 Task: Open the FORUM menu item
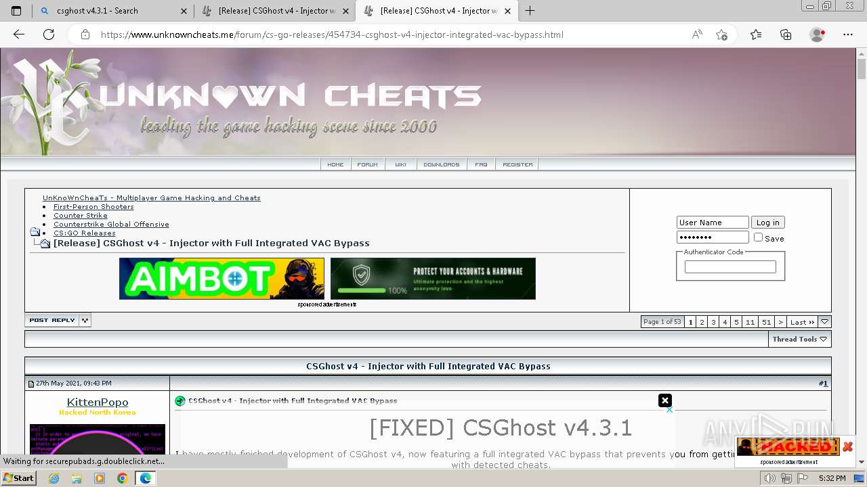(x=368, y=164)
